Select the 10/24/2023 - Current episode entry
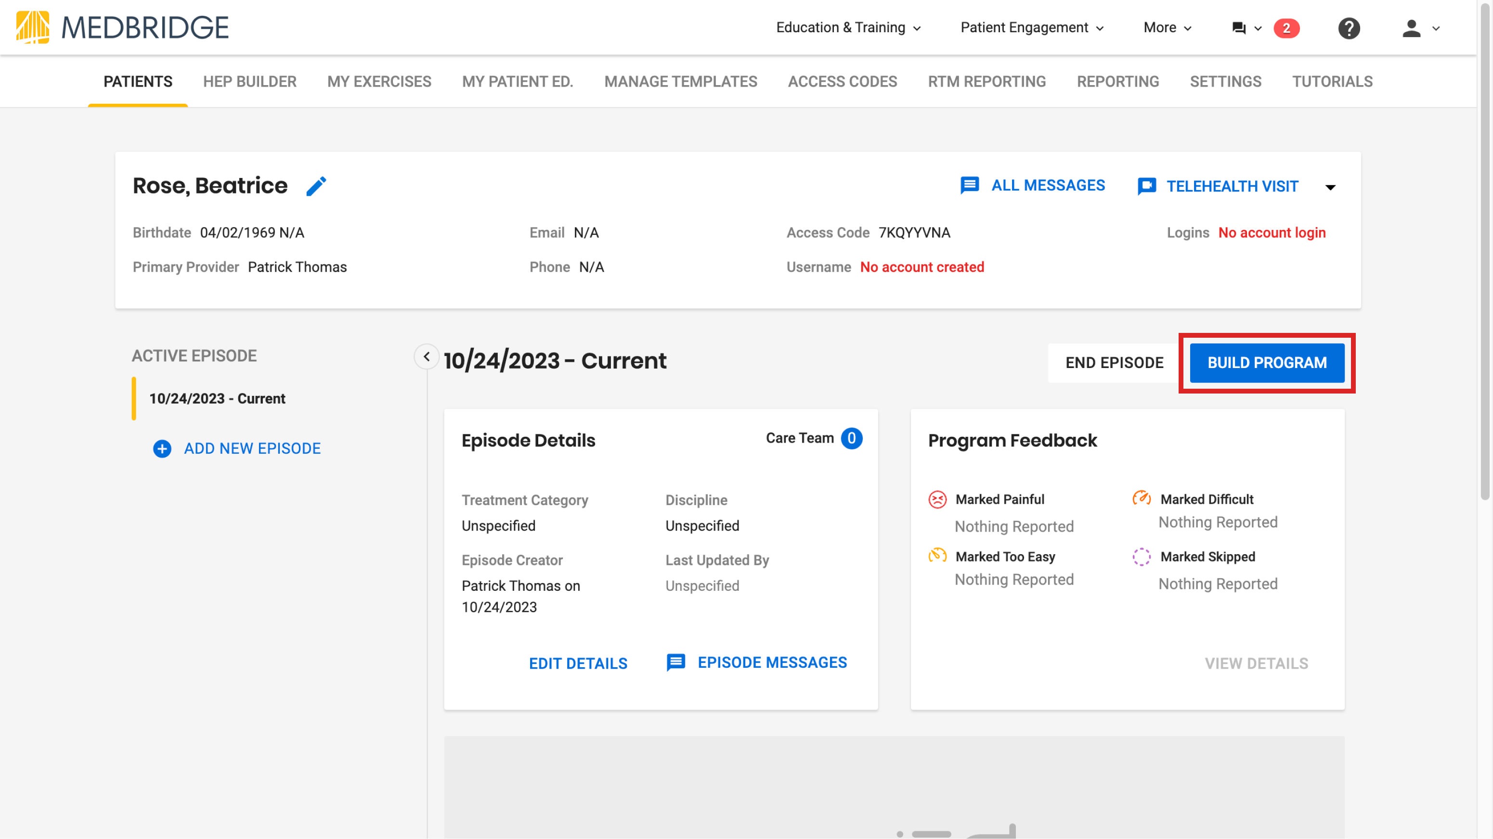1493x839 pixels. click(x=217, y=398)
